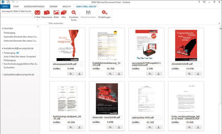
Task: Open the A0servativ_kon2Schrift.pdf preview image
Action: tap(107, 99)
